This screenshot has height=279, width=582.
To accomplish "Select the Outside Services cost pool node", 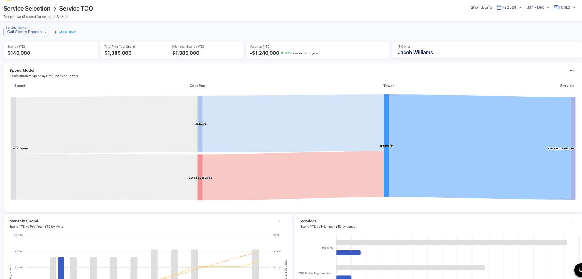I will coord(200,178).
